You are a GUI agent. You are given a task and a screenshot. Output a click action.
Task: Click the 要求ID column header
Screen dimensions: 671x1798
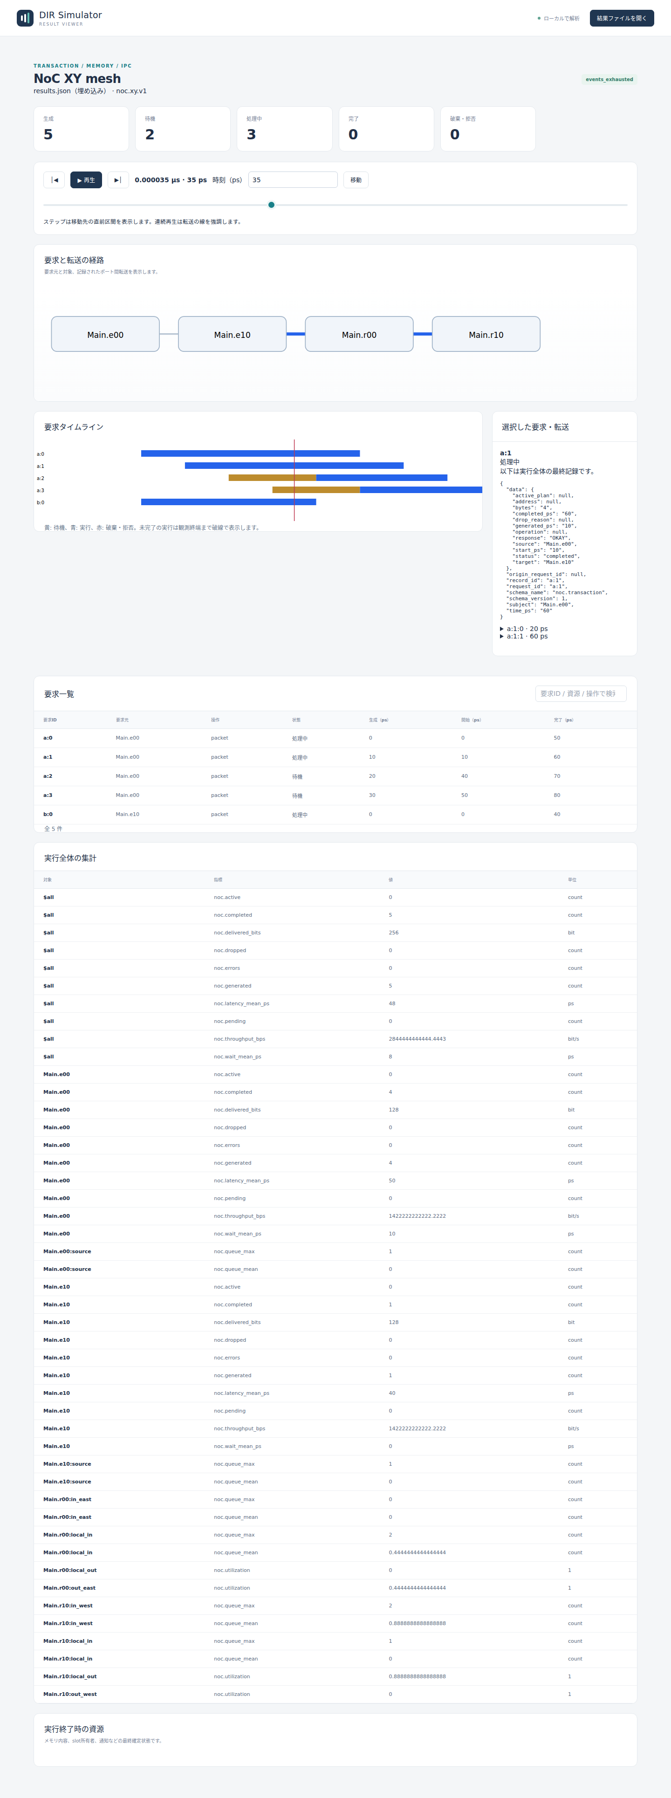[50, 720]
